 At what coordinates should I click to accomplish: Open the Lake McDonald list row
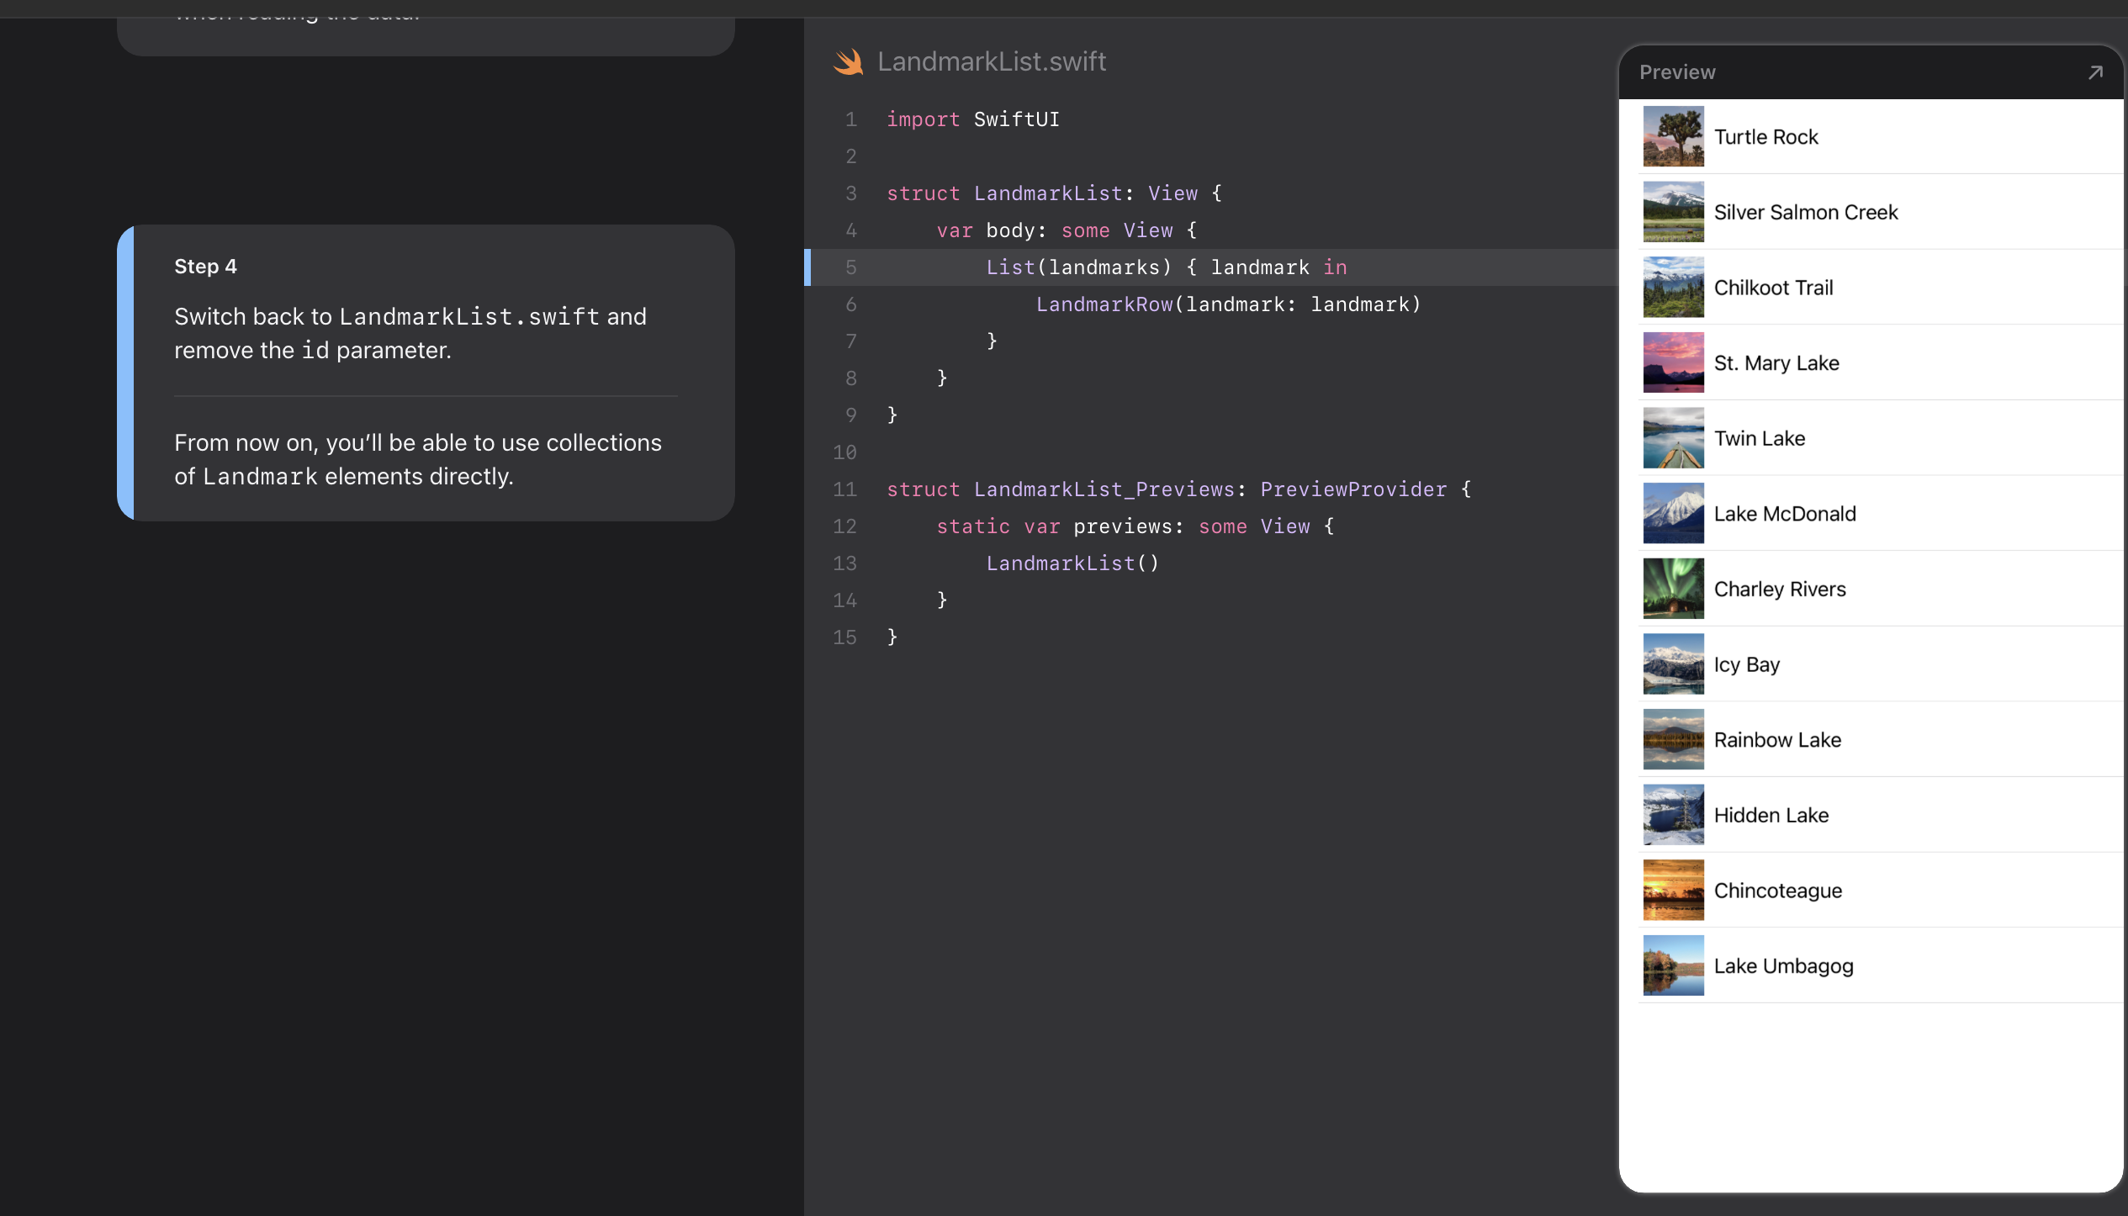pyautogui.click(x=1785, y=514)
